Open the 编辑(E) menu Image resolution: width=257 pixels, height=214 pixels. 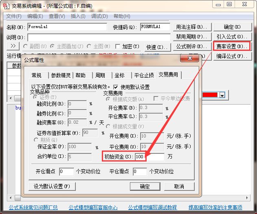coord(35,16)
